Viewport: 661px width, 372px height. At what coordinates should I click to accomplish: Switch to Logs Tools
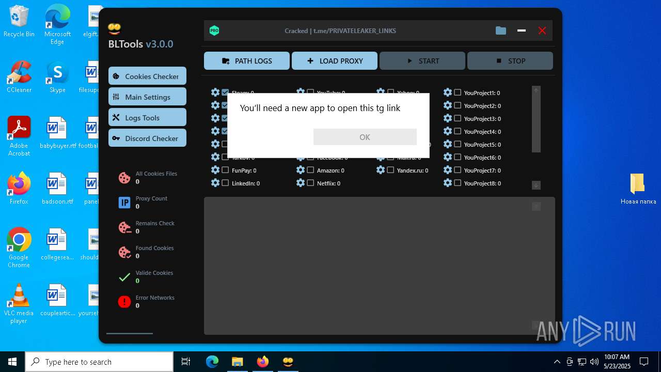[x=147, y=117]
